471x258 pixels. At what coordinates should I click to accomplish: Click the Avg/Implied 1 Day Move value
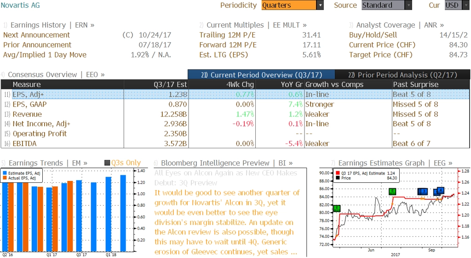click(x=151, y=55)
